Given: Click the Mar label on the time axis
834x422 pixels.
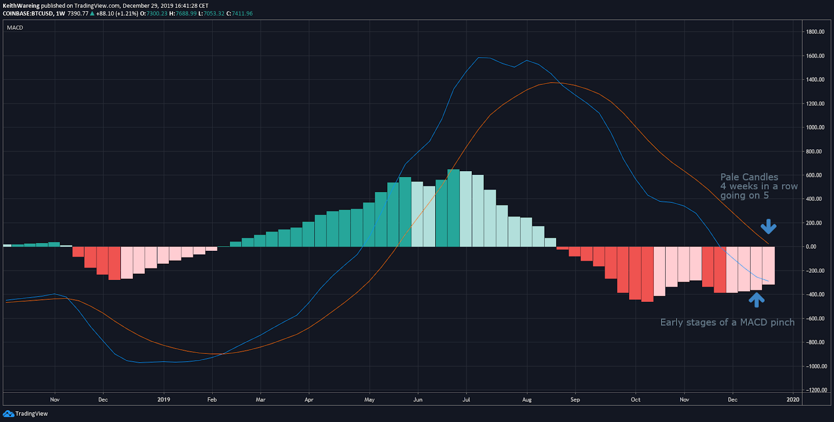Looking at the screenshot, I should (x=261, y=400).
